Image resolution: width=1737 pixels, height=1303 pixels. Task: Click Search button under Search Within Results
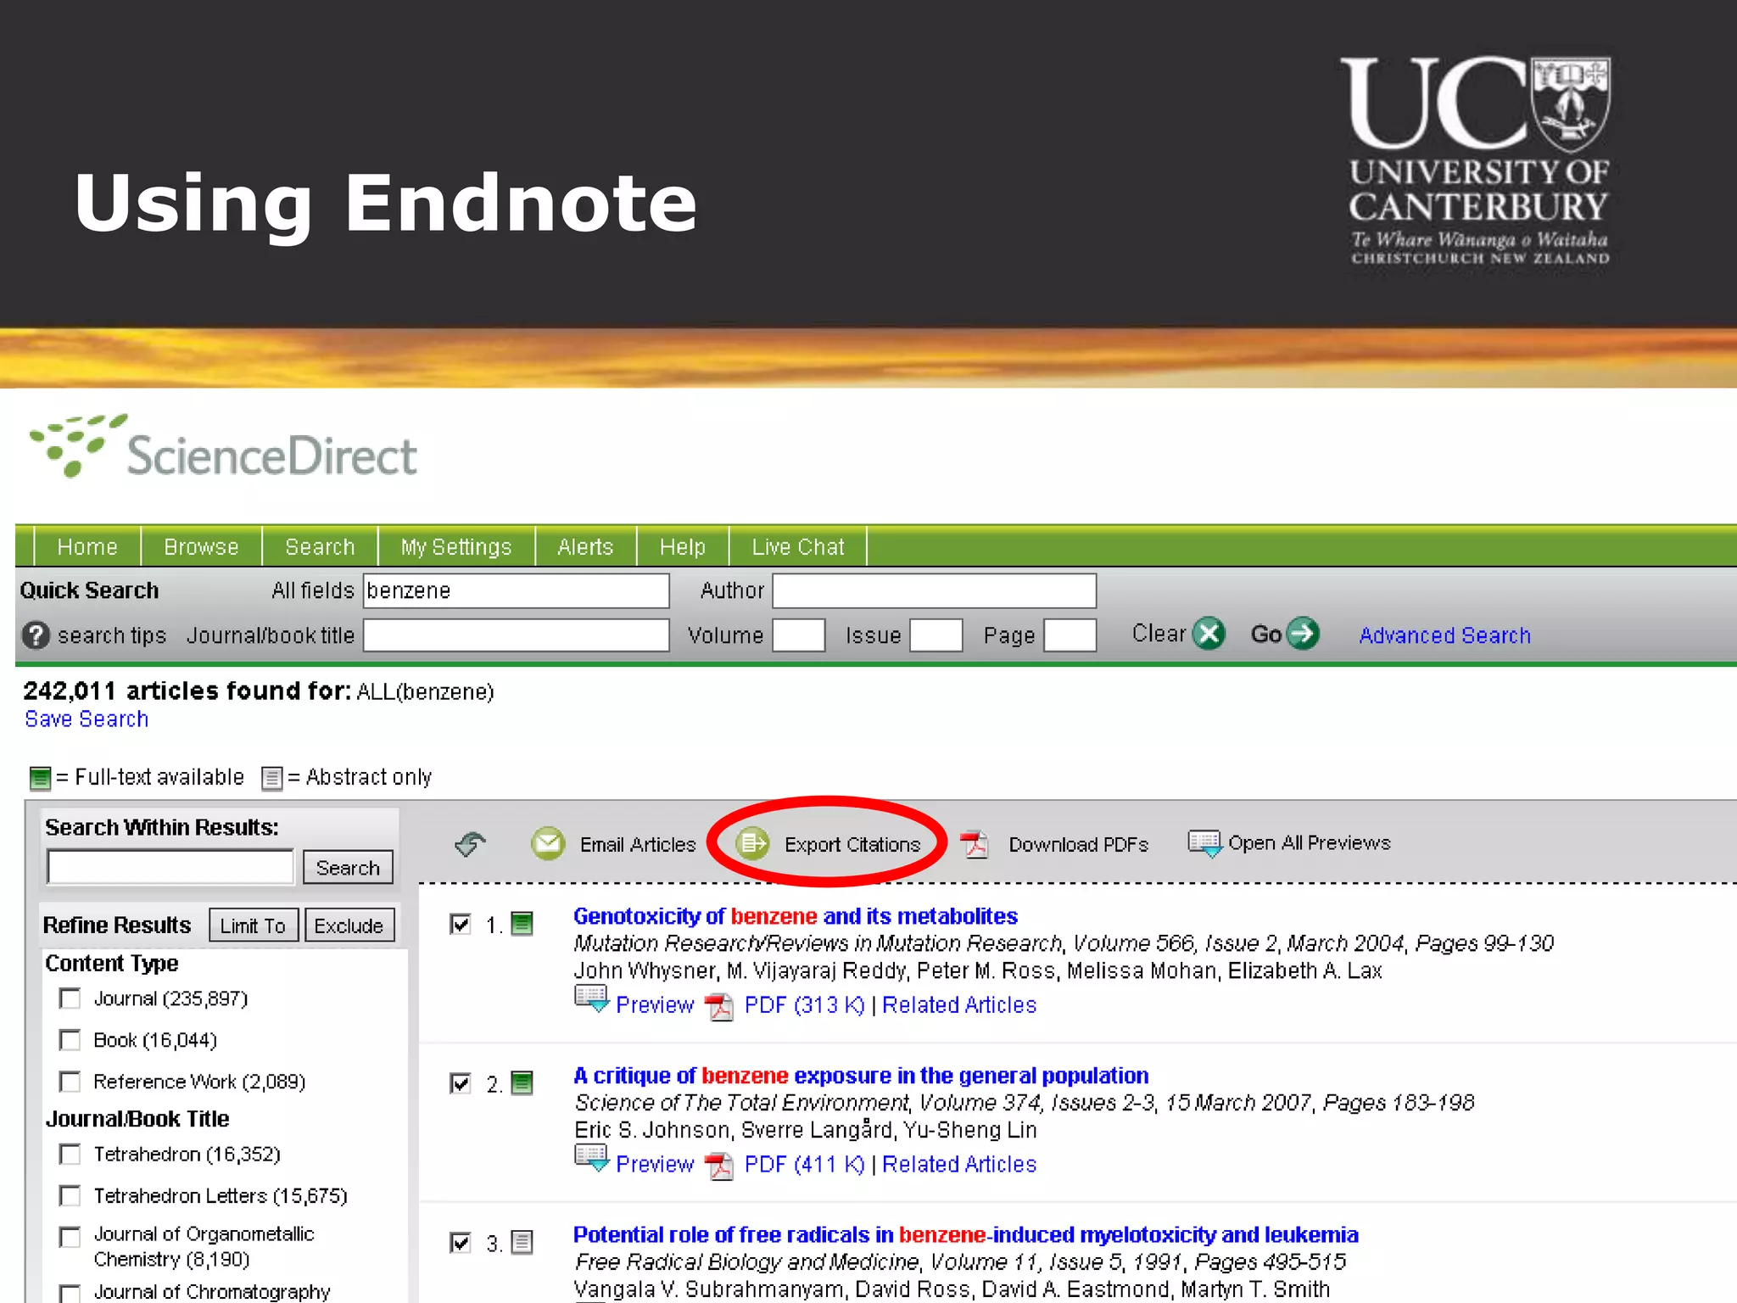348,868
